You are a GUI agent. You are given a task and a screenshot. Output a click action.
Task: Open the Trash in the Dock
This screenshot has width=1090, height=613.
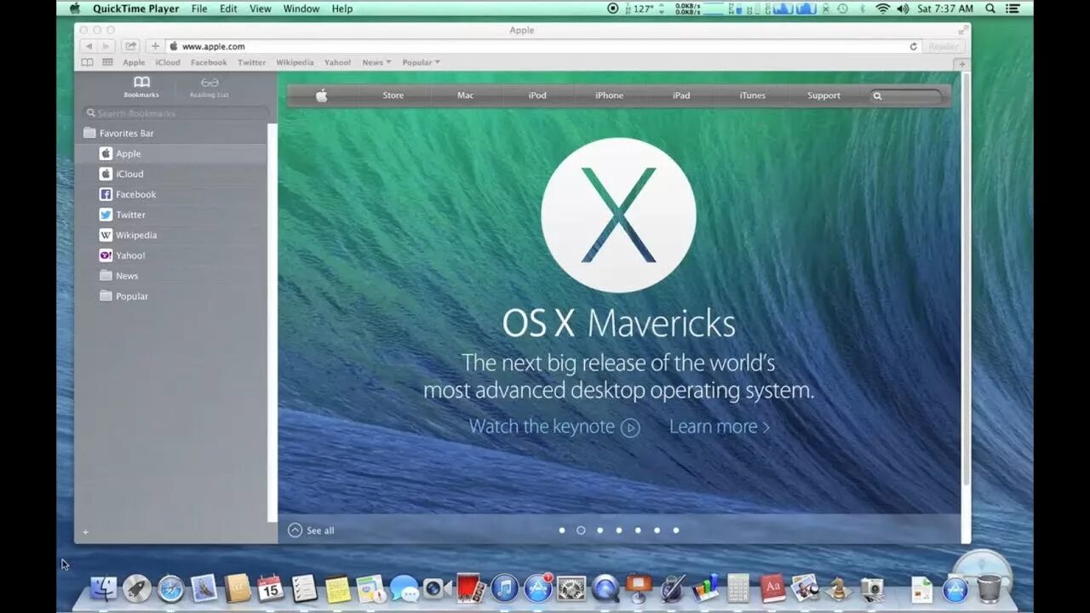[989, 587]
